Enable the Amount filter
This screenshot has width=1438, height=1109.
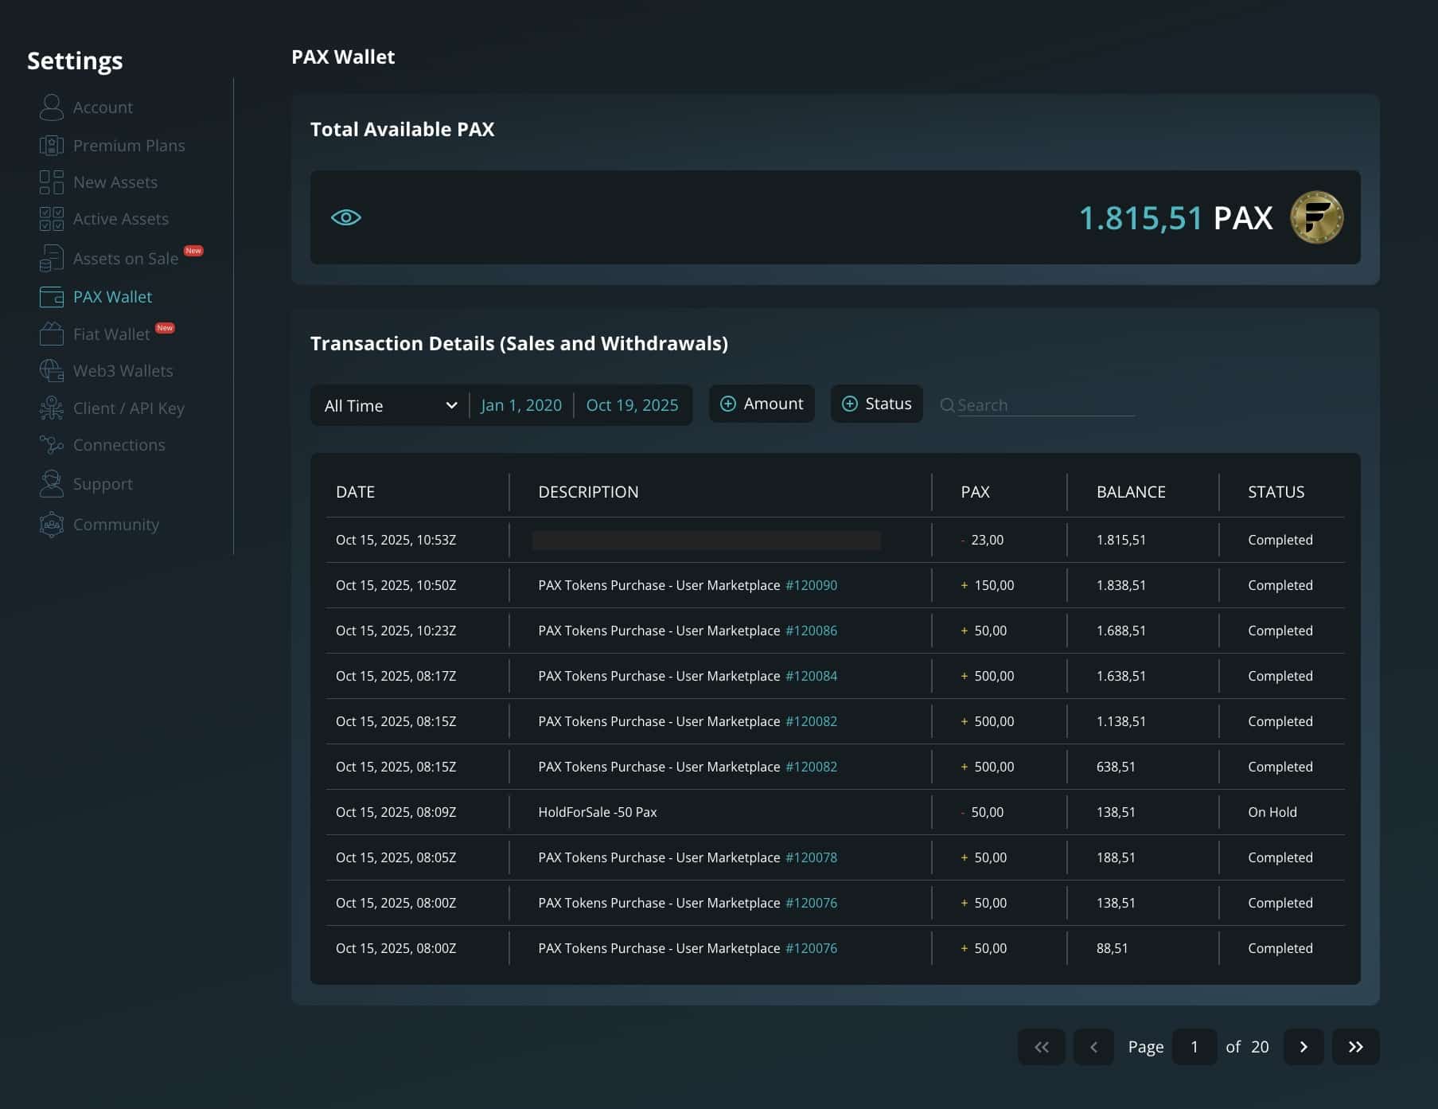click(x=761, y=404)
